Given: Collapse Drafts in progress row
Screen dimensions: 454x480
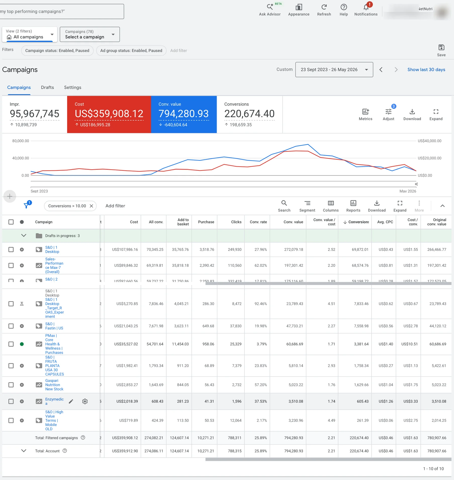Looking at the screenshot, I should click(24, 235).
